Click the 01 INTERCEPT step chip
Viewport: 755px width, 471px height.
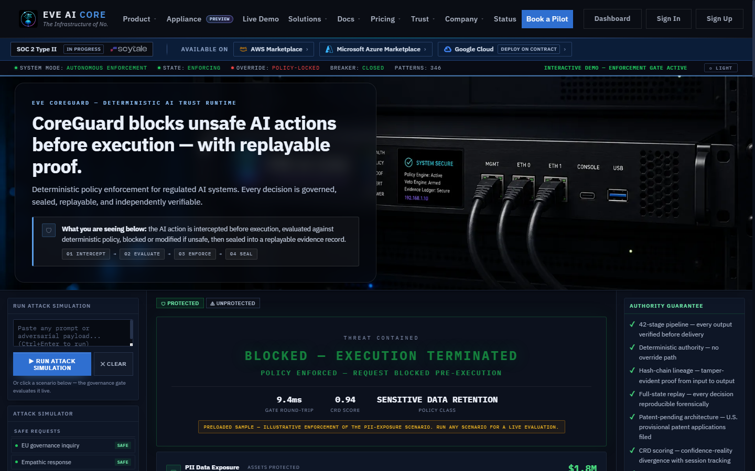[86, 254]
